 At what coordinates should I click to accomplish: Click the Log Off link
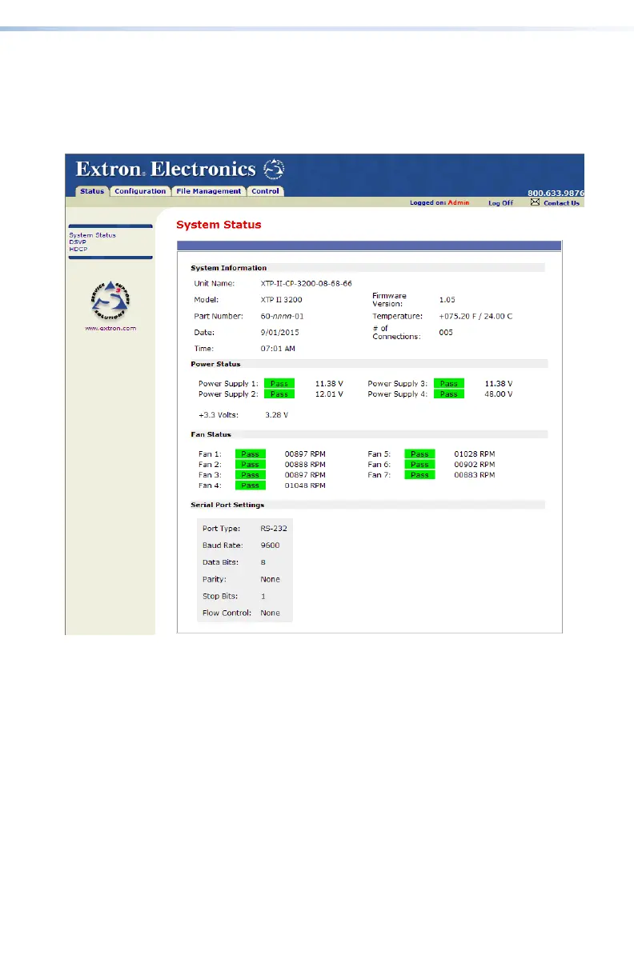click(501, 203)
